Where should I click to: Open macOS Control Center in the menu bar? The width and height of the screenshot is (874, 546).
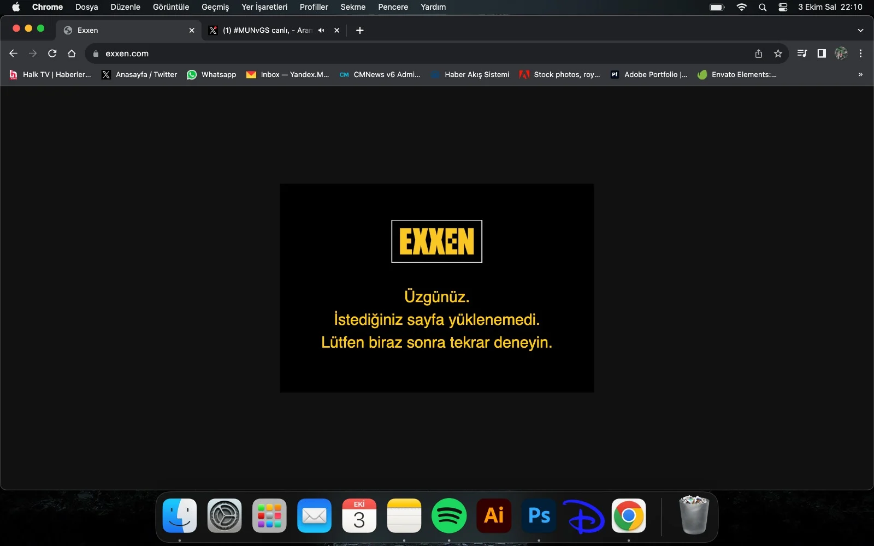coord(783,7)
